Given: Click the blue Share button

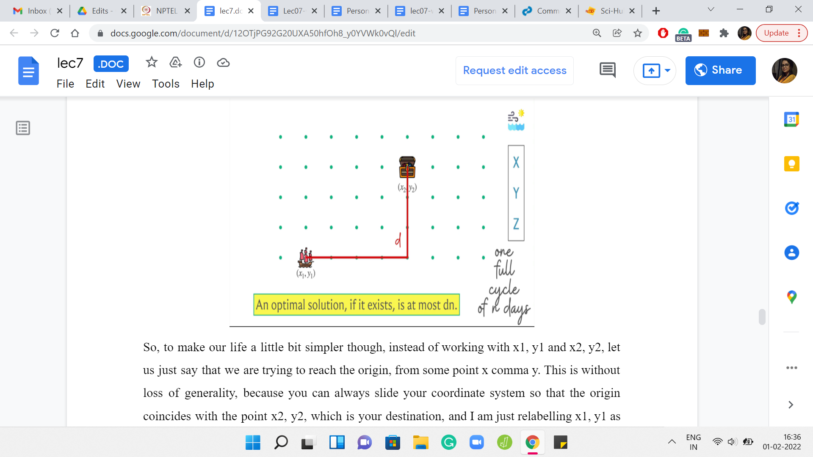Looking at the screenshot, I should [720, 70].
